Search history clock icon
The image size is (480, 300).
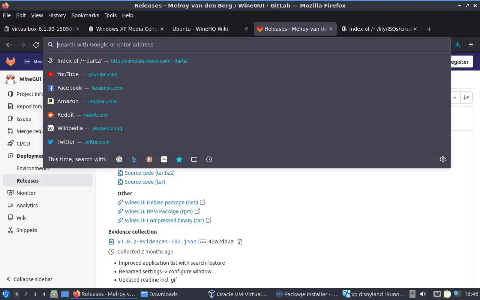[209, 159]
